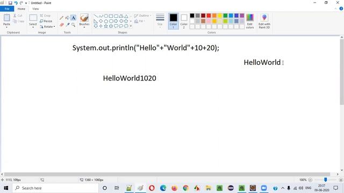Open Edit with Paint 3D
Viewport: 344px width, 193px height.
(x=264, y=21)
